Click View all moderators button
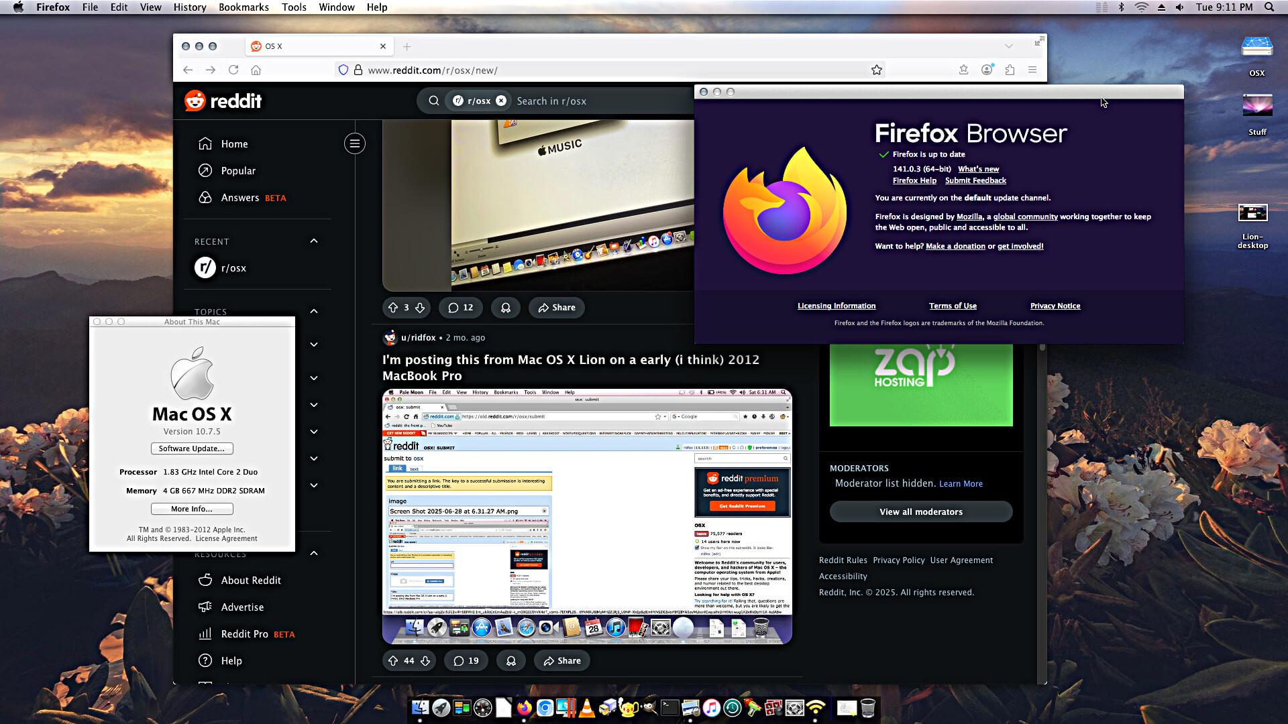This screenshot has height=724, width=1288. 921,511
